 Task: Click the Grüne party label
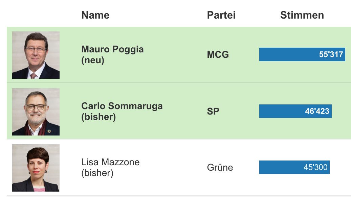[220, 168]
